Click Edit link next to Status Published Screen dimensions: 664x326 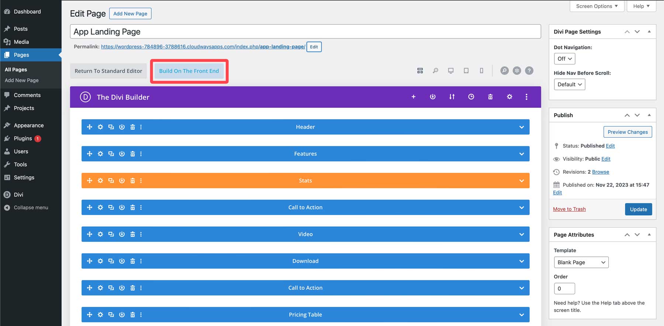(610, 146)
